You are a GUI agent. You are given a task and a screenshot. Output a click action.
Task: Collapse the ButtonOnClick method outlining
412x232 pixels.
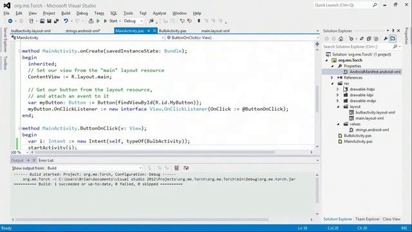point(20,128)
